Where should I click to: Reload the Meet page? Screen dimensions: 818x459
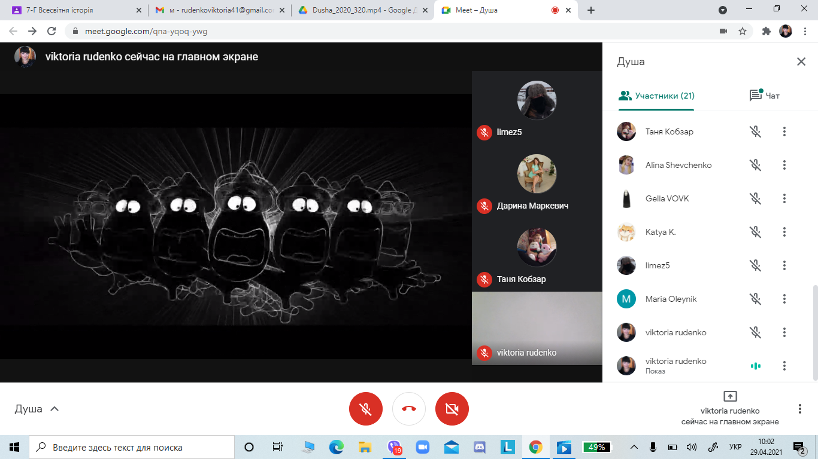point(51,31)
